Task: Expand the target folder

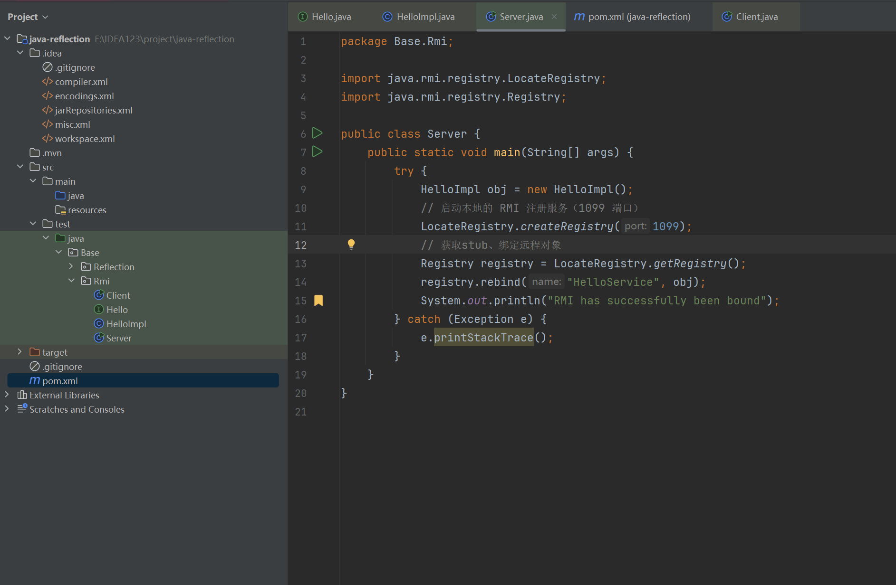Action: click(x=19, y=352)
